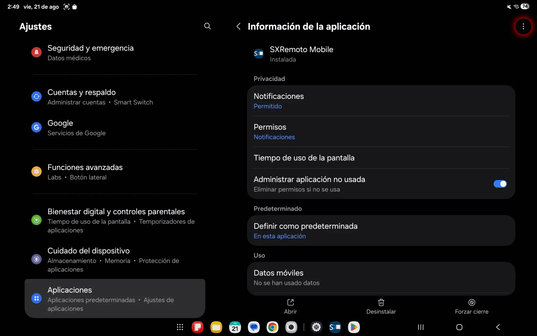Click the Cuentas y respaldo sync icon

coord(36,97)
